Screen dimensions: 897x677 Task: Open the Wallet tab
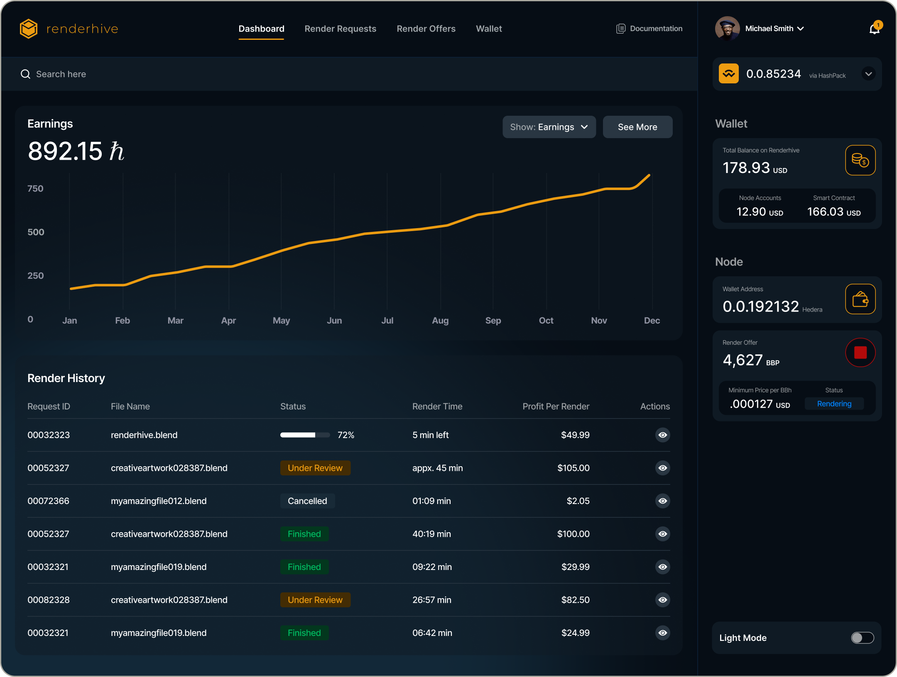tap(488, 28)
